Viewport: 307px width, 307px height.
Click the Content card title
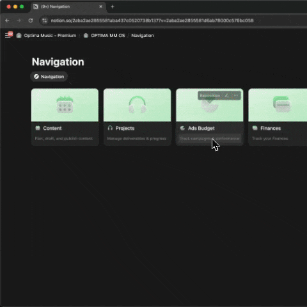52,128
